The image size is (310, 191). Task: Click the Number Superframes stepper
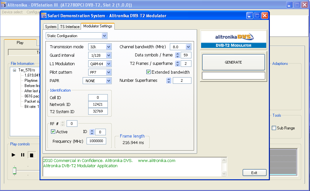(x=169, y=81)
